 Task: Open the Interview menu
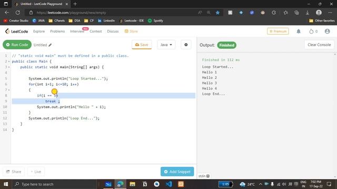77,31
